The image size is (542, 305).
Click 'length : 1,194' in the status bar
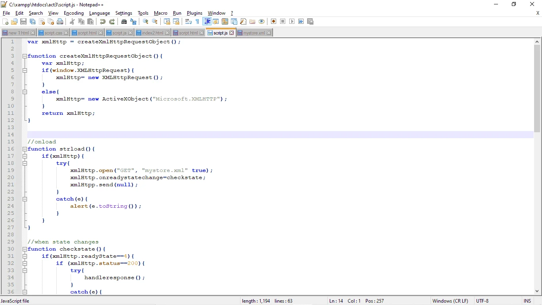click(256, 301)
